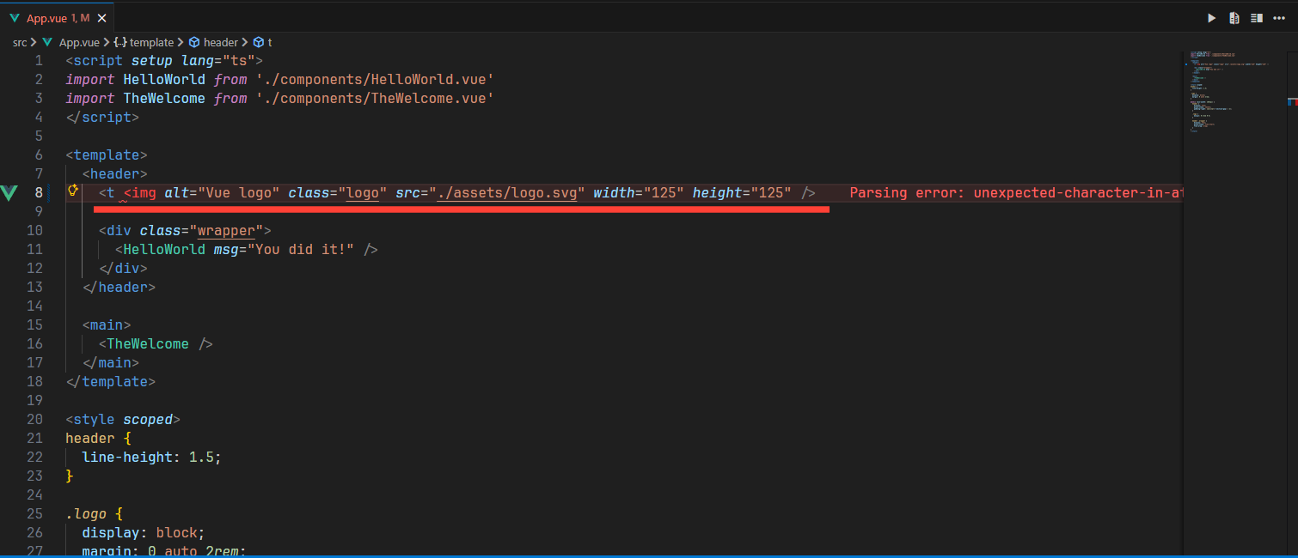Open the src breadcrumb folder
1298x558 pixels.
[x=20, y=42]
